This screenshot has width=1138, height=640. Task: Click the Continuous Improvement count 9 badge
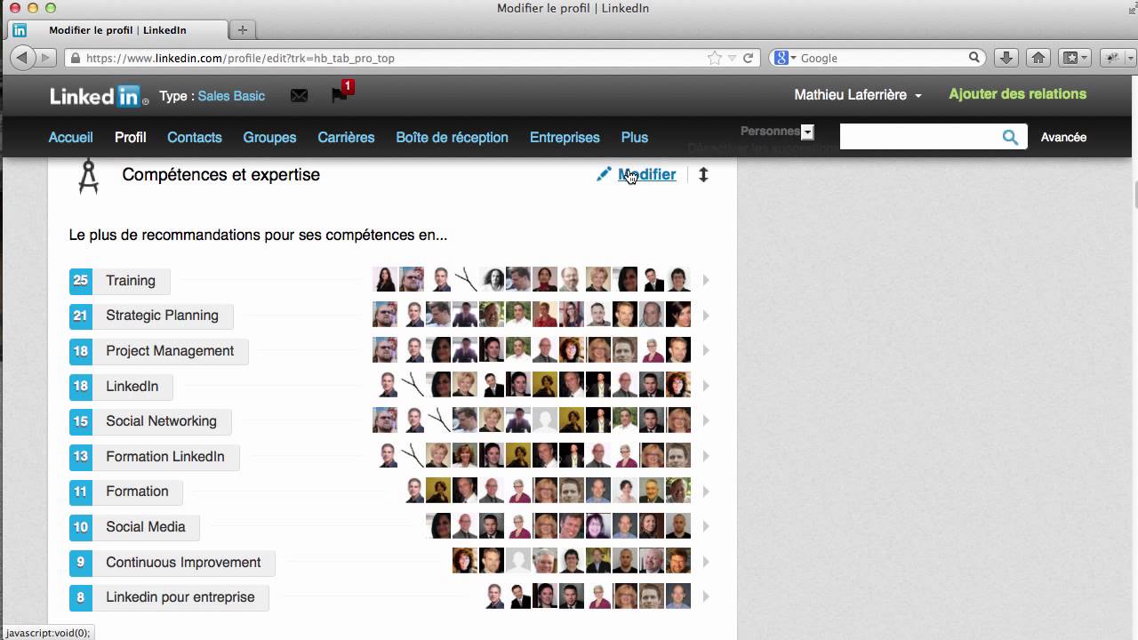point(81,563)
